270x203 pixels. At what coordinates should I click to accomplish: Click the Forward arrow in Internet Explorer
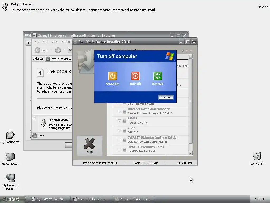coord(58,50)
